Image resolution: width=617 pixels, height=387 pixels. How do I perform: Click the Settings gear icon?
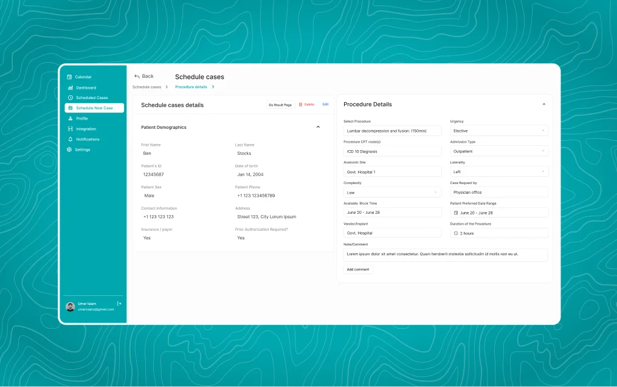[x=69, y=149]
